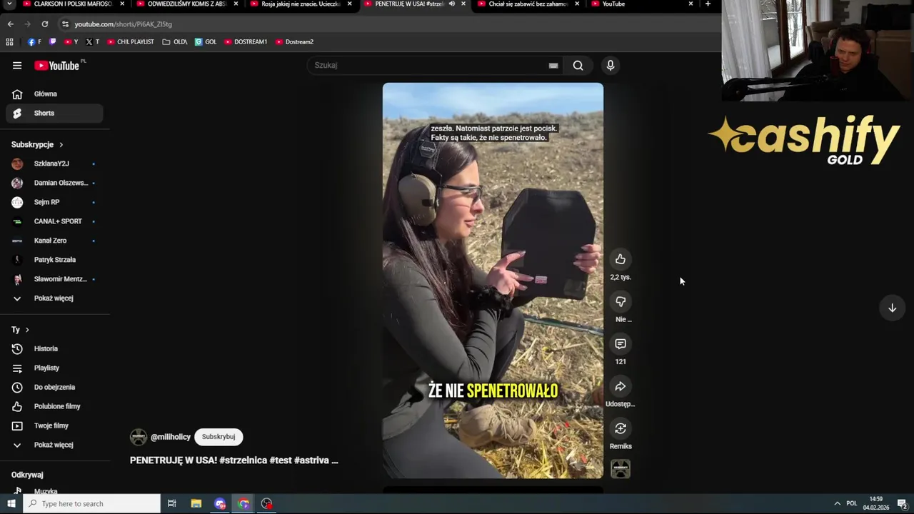914x514 pixels.
Task: Expand the Ty section heading
Action: tap(20, 330)
